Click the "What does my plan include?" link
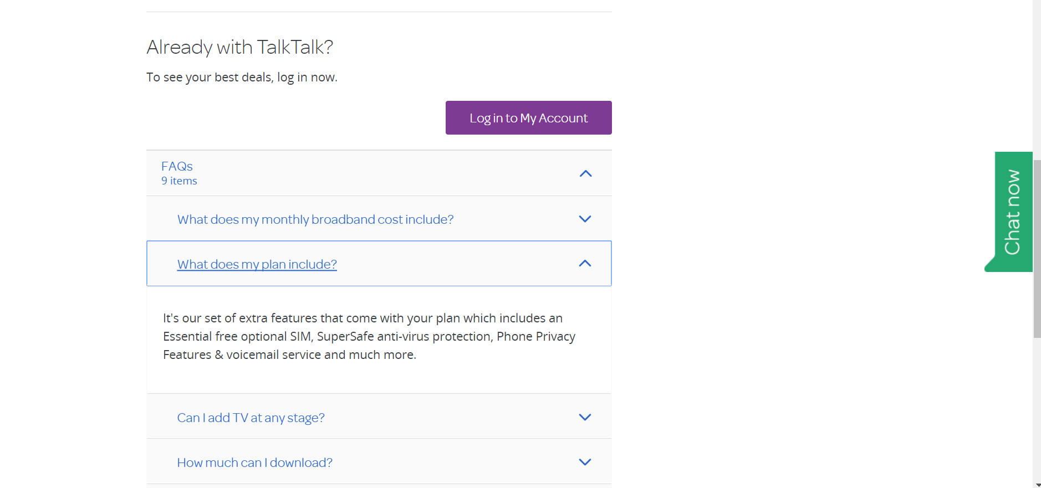The height and width of the screenshot is (488, 1041). coord(257,264)
